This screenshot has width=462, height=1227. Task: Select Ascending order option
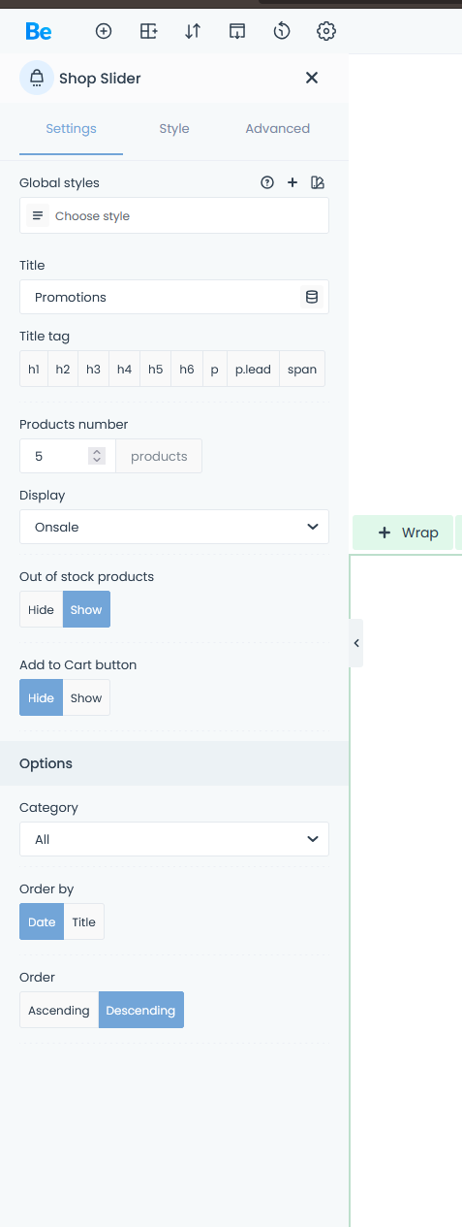(59, 1010)
